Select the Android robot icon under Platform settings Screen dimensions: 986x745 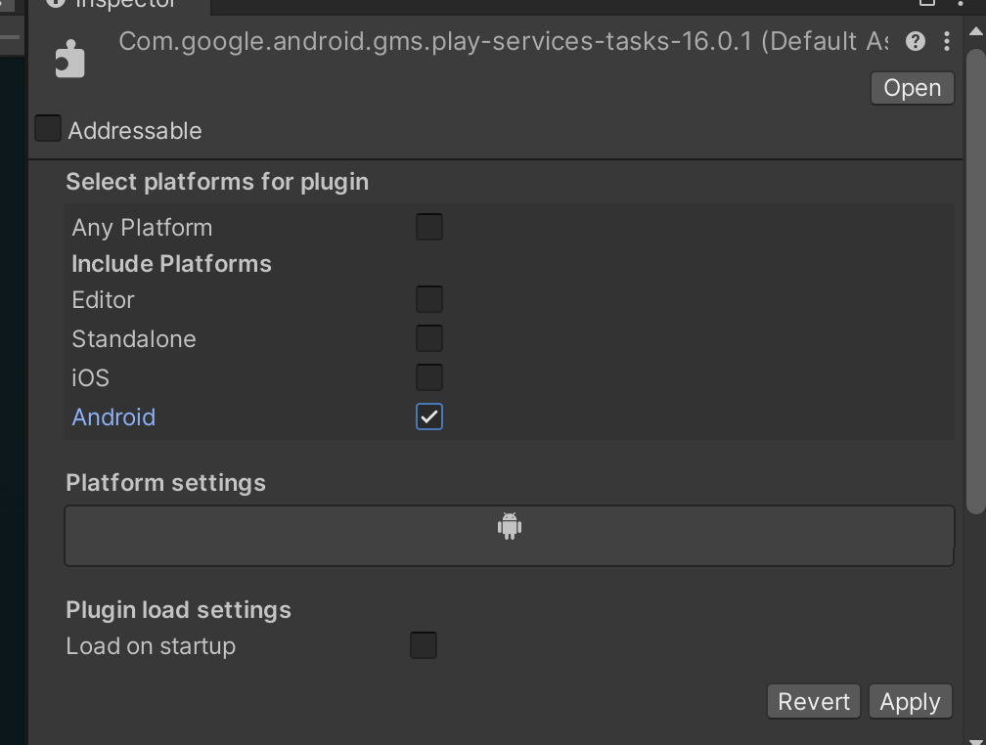coord(510,525)
